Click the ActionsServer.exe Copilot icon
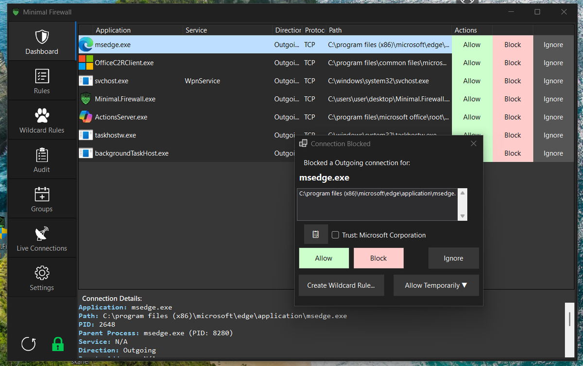This screenshot has height=366, width=583. click(x=86, y=117)
